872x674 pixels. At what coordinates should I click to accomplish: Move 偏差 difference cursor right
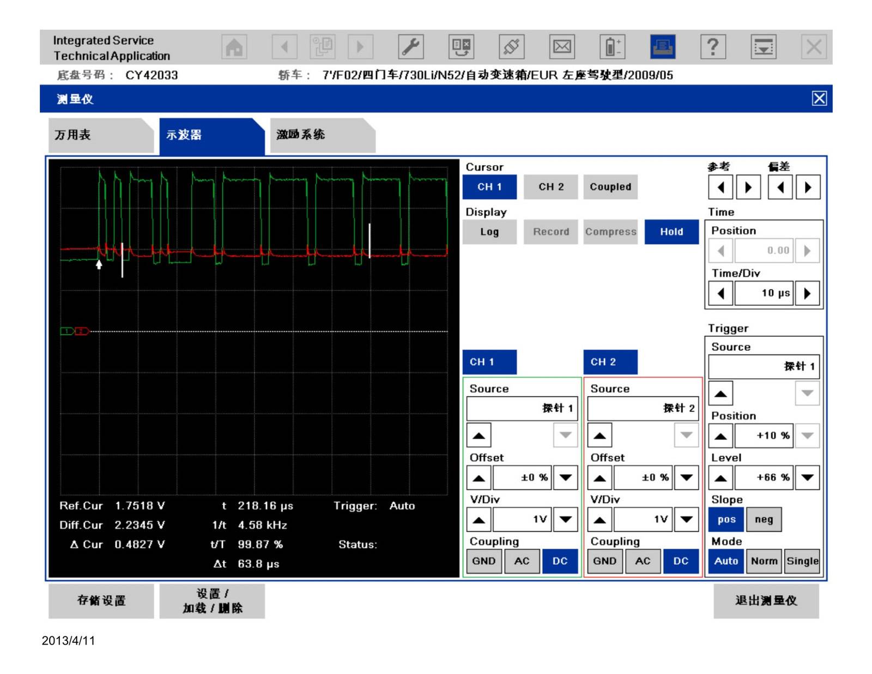[808, 187]
